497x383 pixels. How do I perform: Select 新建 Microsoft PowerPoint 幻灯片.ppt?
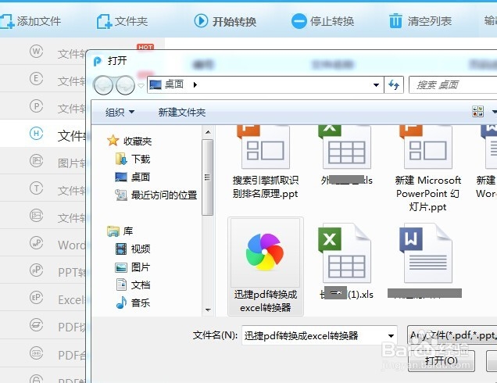(427, 168)
